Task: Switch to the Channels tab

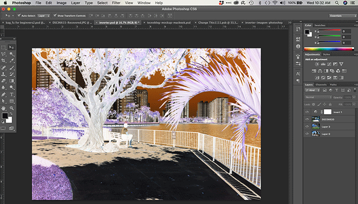Action: pos(321,85)
